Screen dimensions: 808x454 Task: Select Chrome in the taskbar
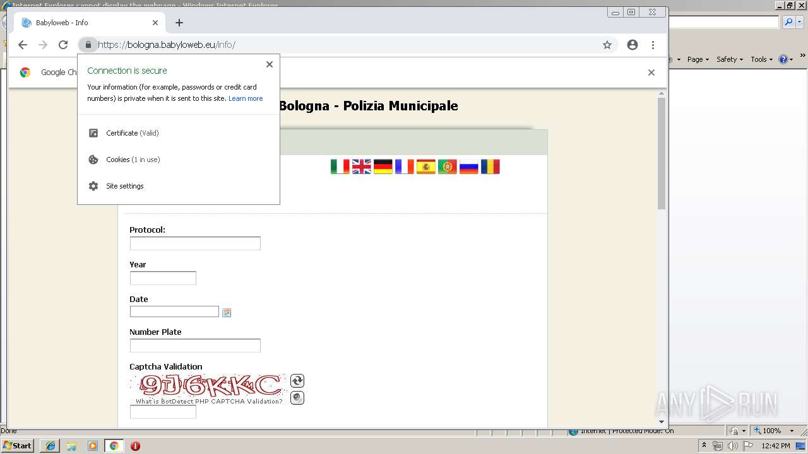(x=114, y=446)
